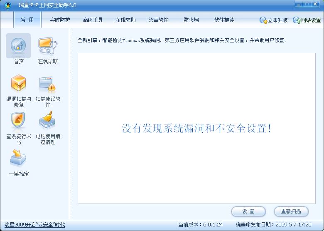
Task: Click the 瑞星卡卡上网安全助手6.0 title text
Action: click(x=47, y=5)
